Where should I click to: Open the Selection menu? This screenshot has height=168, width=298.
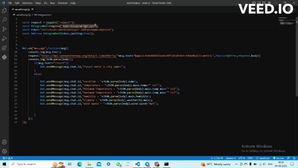(x=27, y=3)
